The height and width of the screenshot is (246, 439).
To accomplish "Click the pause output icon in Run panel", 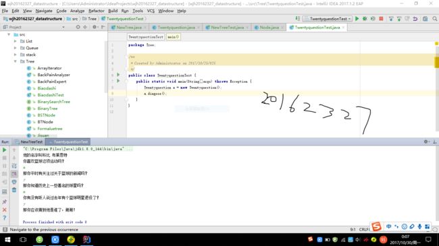I will [x=5, y=166].
